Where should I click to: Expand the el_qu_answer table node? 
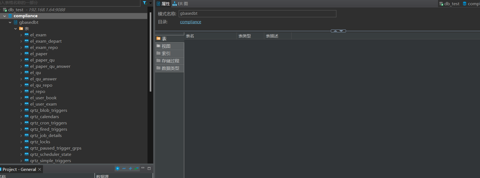pyautogui.click(x=21, y=79)
